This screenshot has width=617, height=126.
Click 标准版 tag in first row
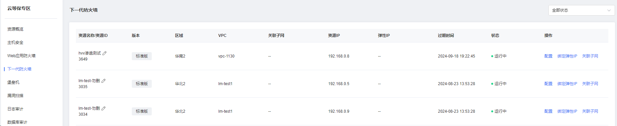coord(142,56)
